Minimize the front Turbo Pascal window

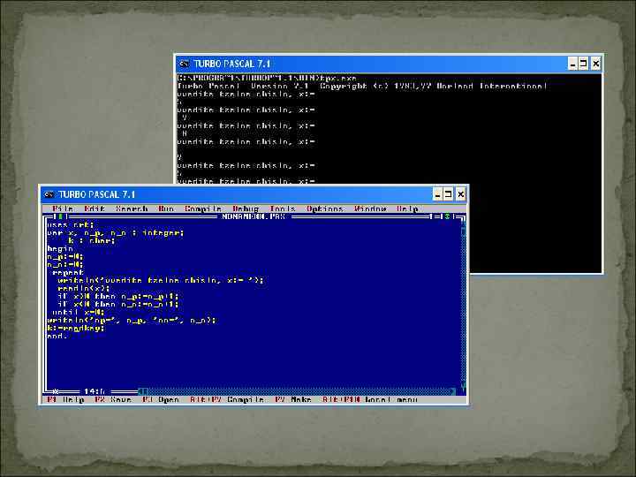437,194
